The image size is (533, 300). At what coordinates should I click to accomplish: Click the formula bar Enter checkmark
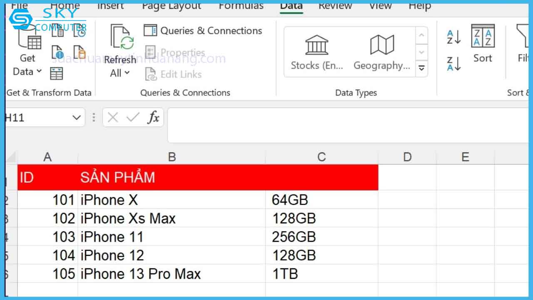pyautogui.click(x=133, y=117)
